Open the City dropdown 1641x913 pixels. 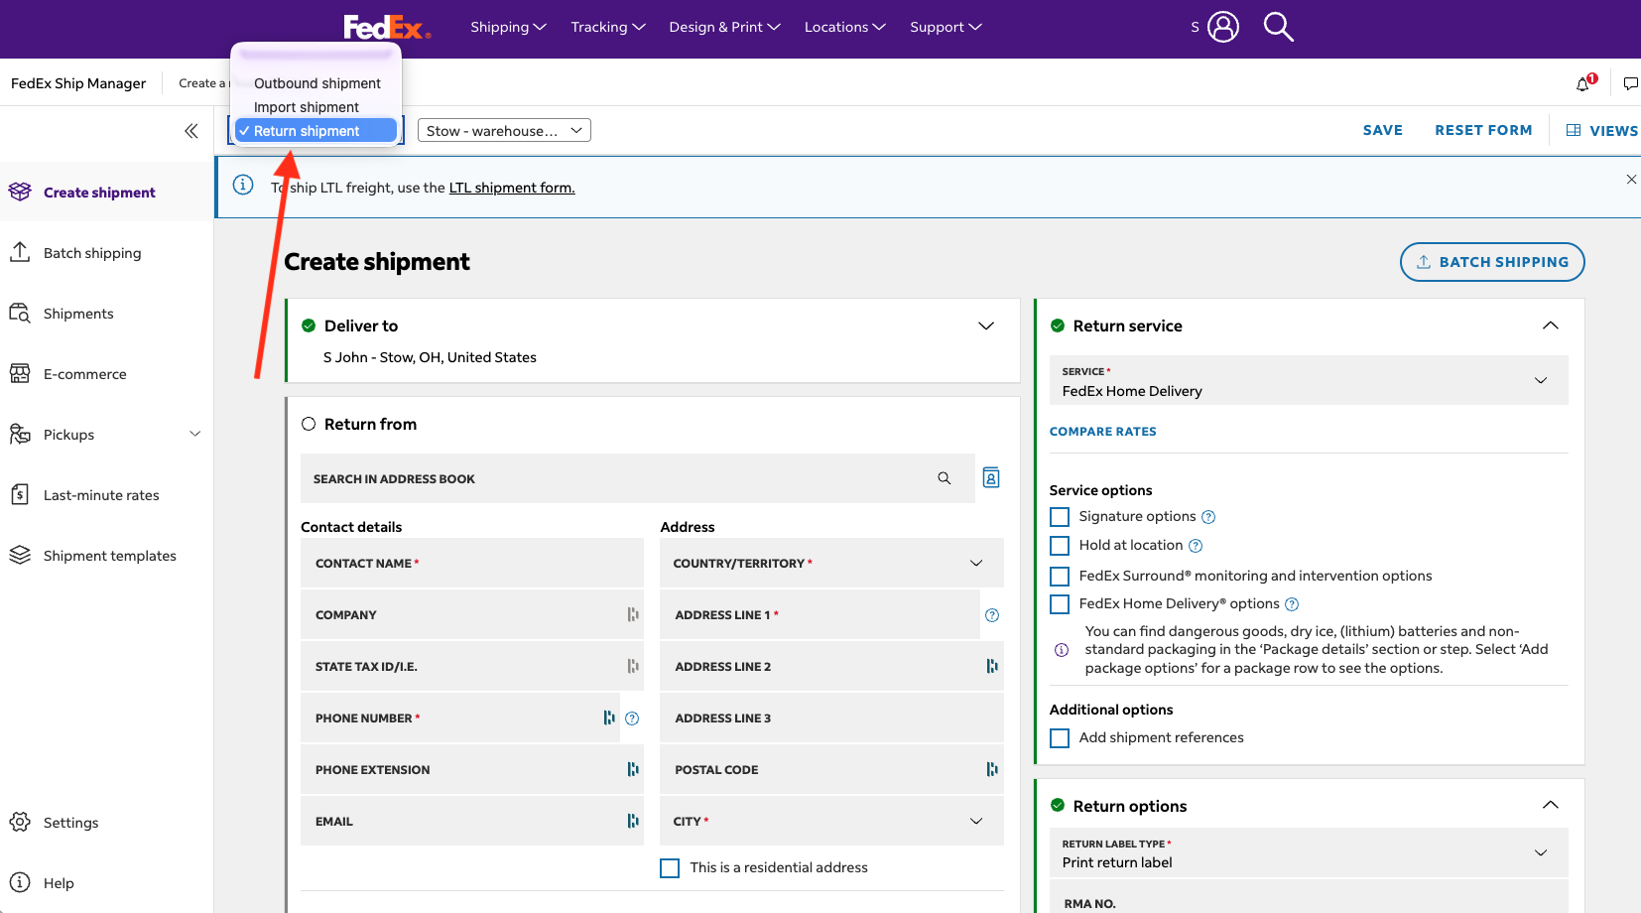pos(831,821)
